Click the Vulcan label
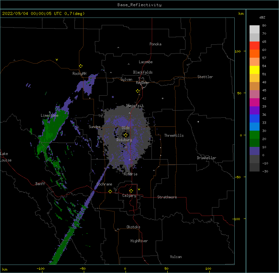Image resolution: width=279 pixels, height=273 pixels. [176, 257]
